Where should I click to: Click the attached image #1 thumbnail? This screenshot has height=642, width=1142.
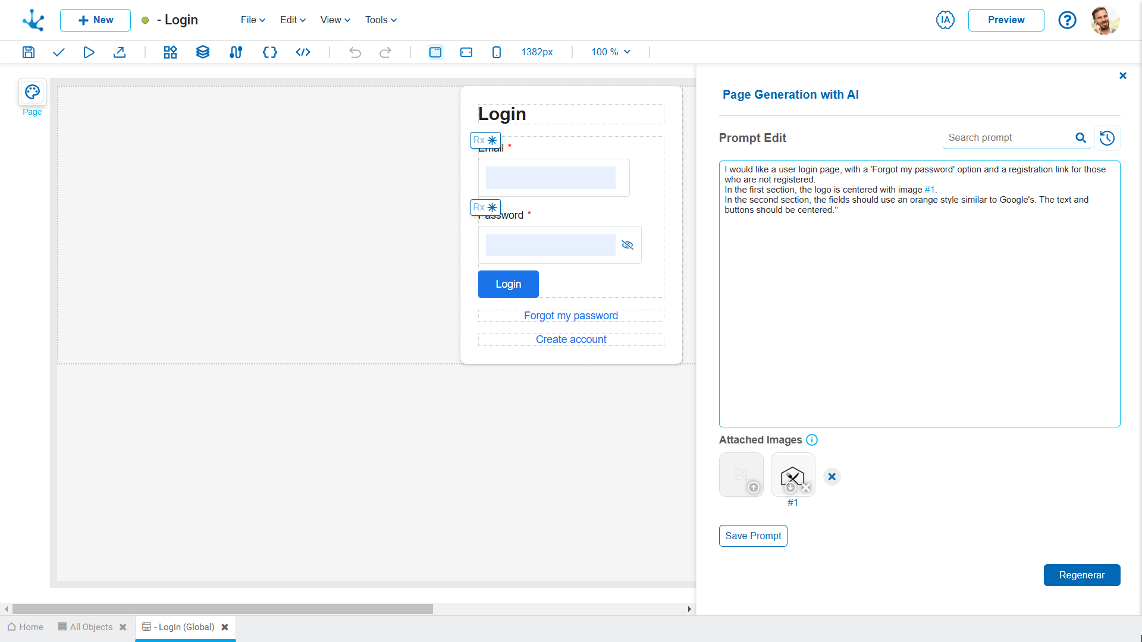[792, 474]
